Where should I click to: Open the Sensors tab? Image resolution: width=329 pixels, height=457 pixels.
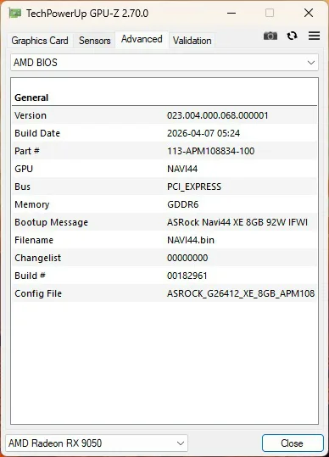click(x=95, y=41)
